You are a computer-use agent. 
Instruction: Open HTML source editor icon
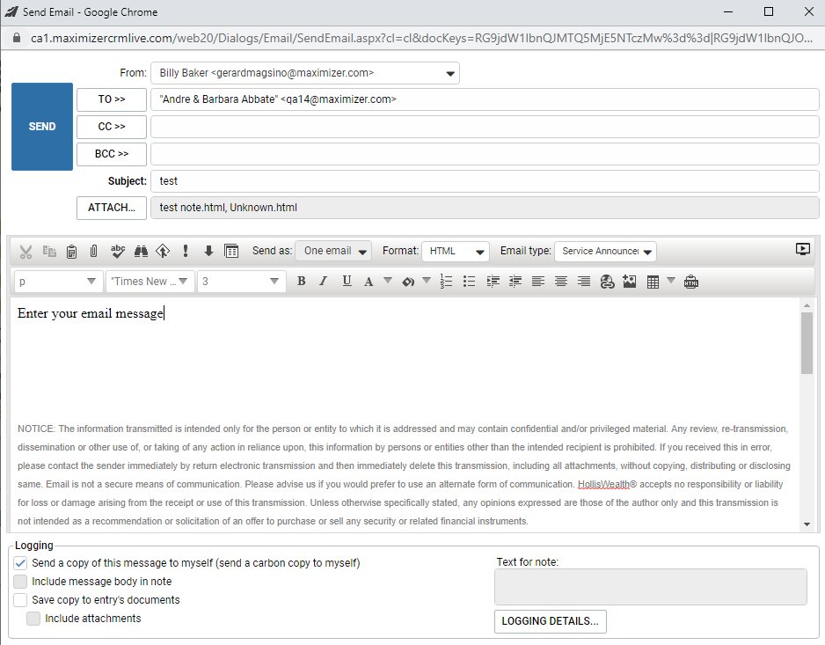(690, 282)
